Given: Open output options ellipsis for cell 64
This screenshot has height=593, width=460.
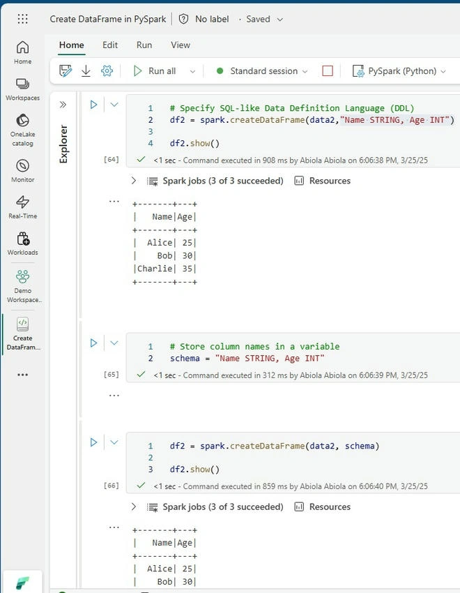Looking at the screenshot, I should [x=114, y=201].
